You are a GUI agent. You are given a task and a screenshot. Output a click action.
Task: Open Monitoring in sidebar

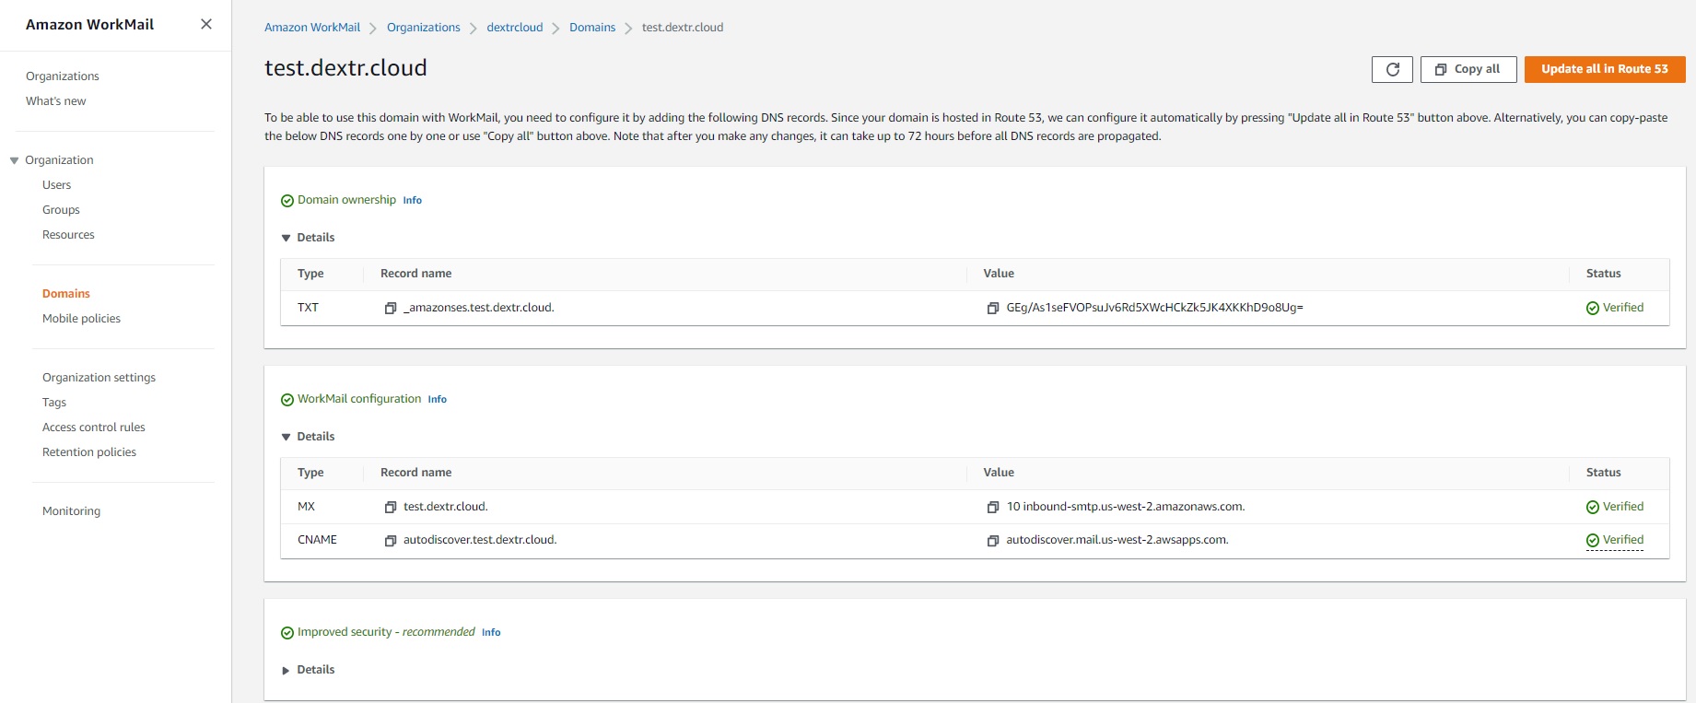coord(72,511)
